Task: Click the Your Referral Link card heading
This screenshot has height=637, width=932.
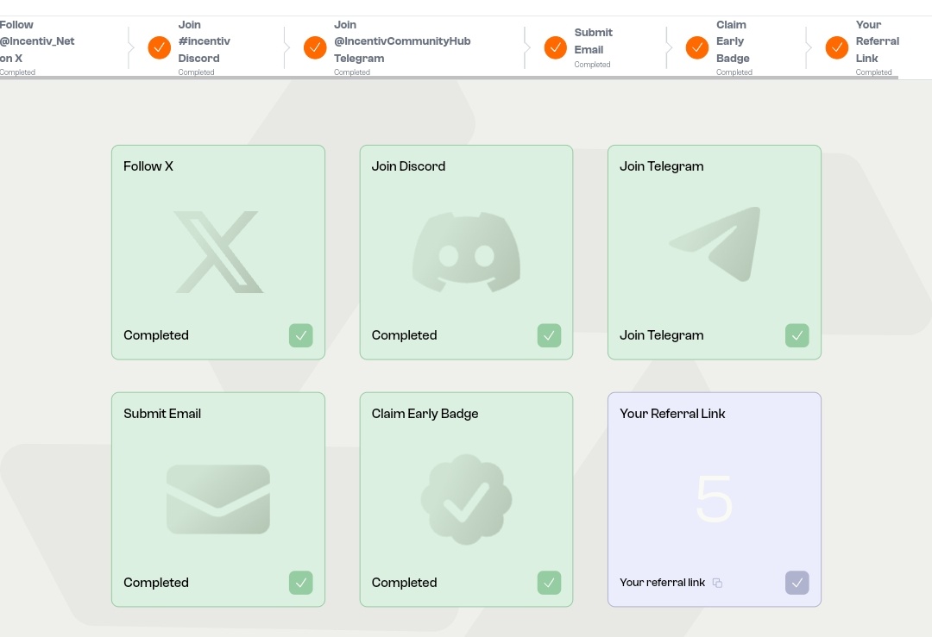Action: click(672, 414)
